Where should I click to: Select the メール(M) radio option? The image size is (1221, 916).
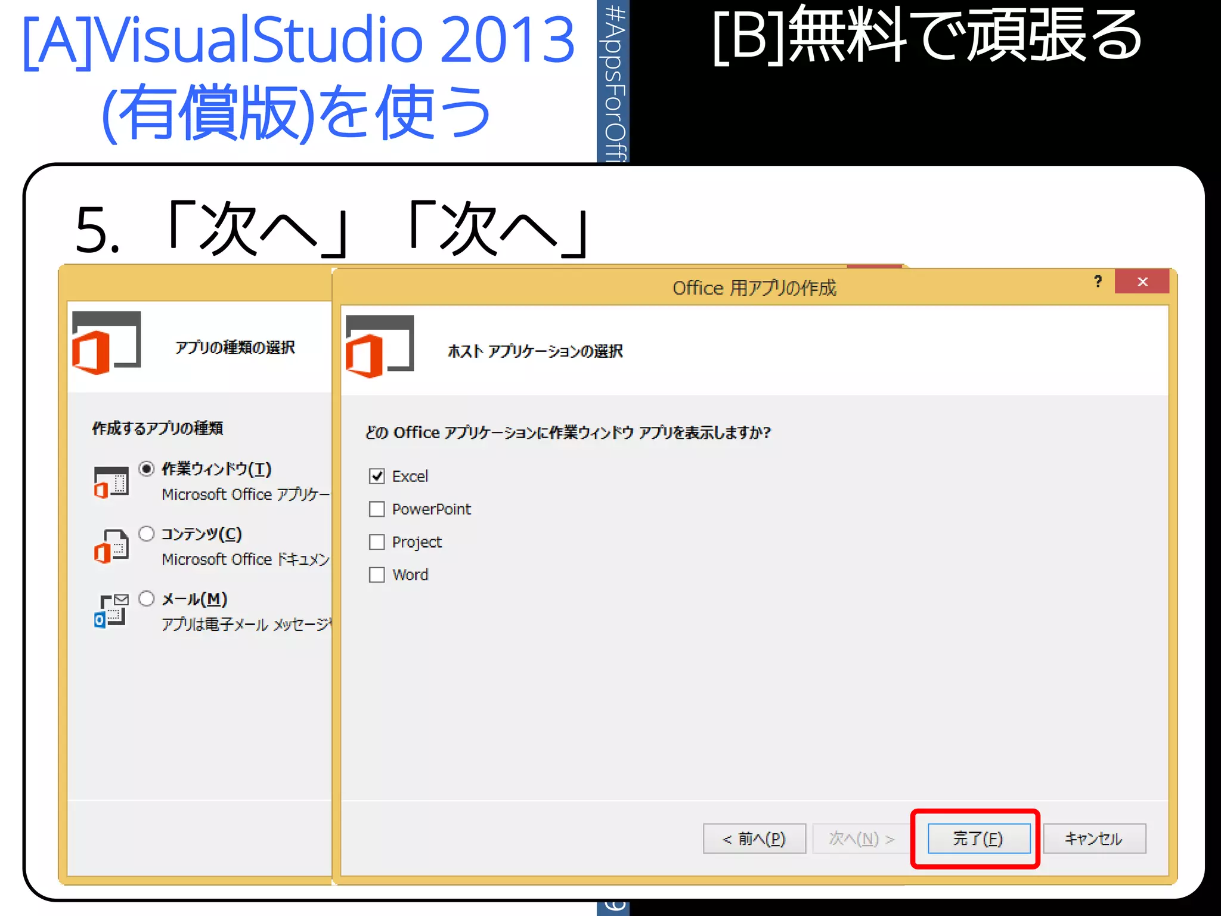point(147,599)
